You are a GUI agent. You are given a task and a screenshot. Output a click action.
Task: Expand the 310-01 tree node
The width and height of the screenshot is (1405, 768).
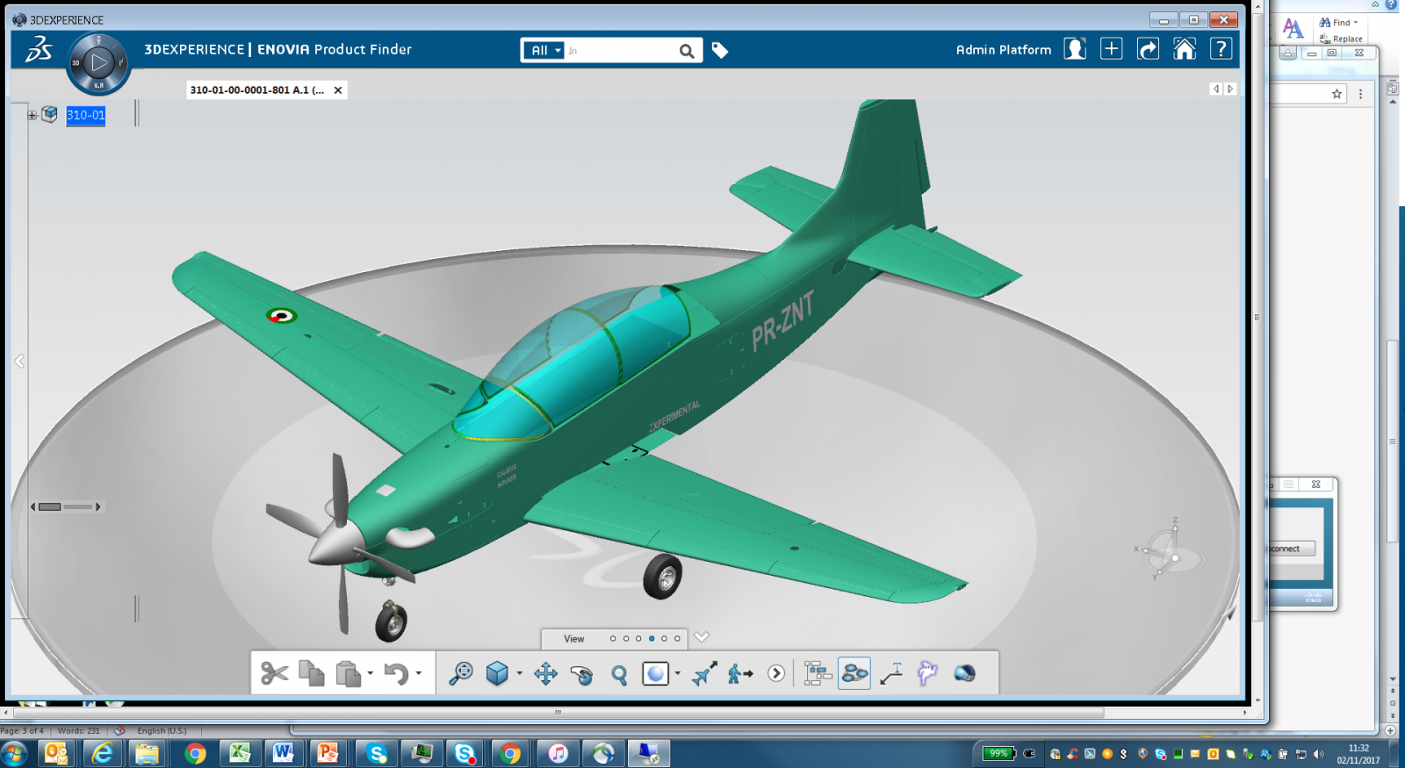coord(32,115)
